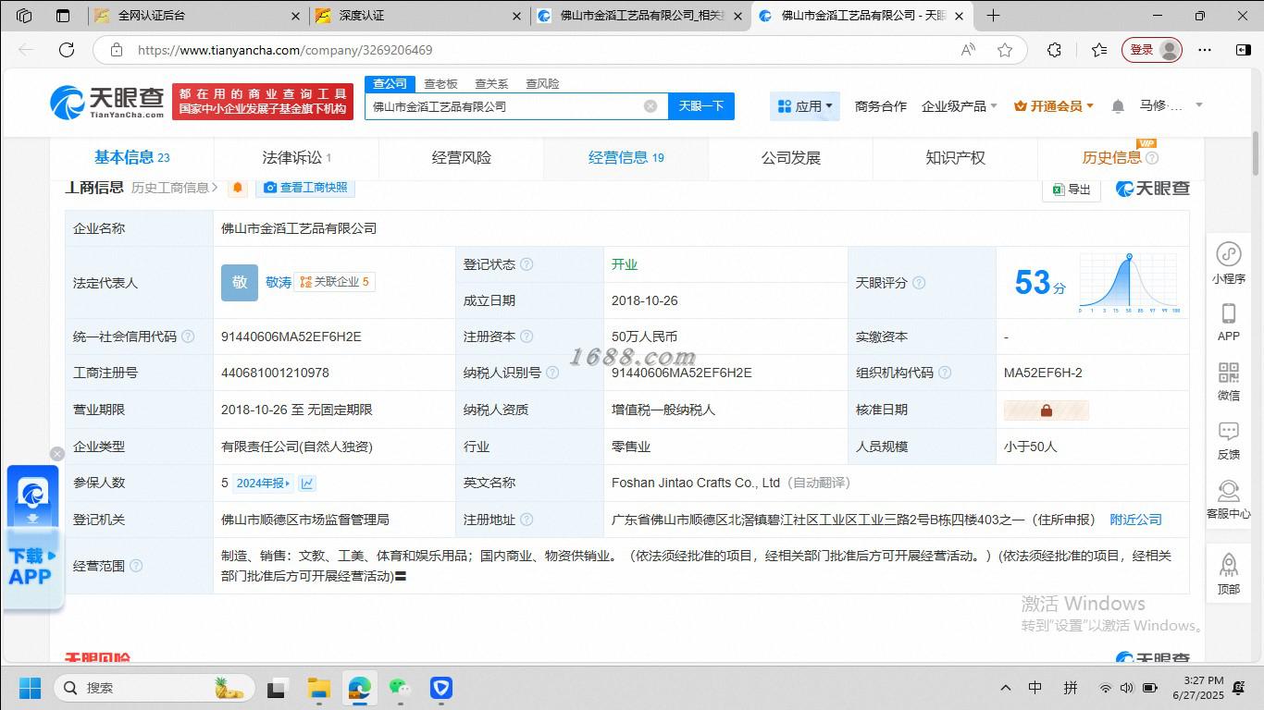
Task: Click the Windows Start button
Action: click(x=30, y=688)
